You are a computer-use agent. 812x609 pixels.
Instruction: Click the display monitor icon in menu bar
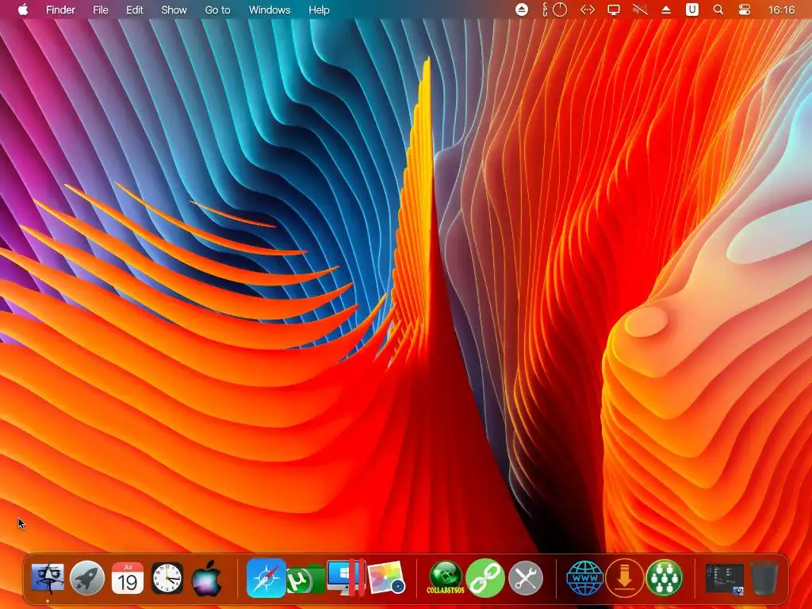point(614,10)
